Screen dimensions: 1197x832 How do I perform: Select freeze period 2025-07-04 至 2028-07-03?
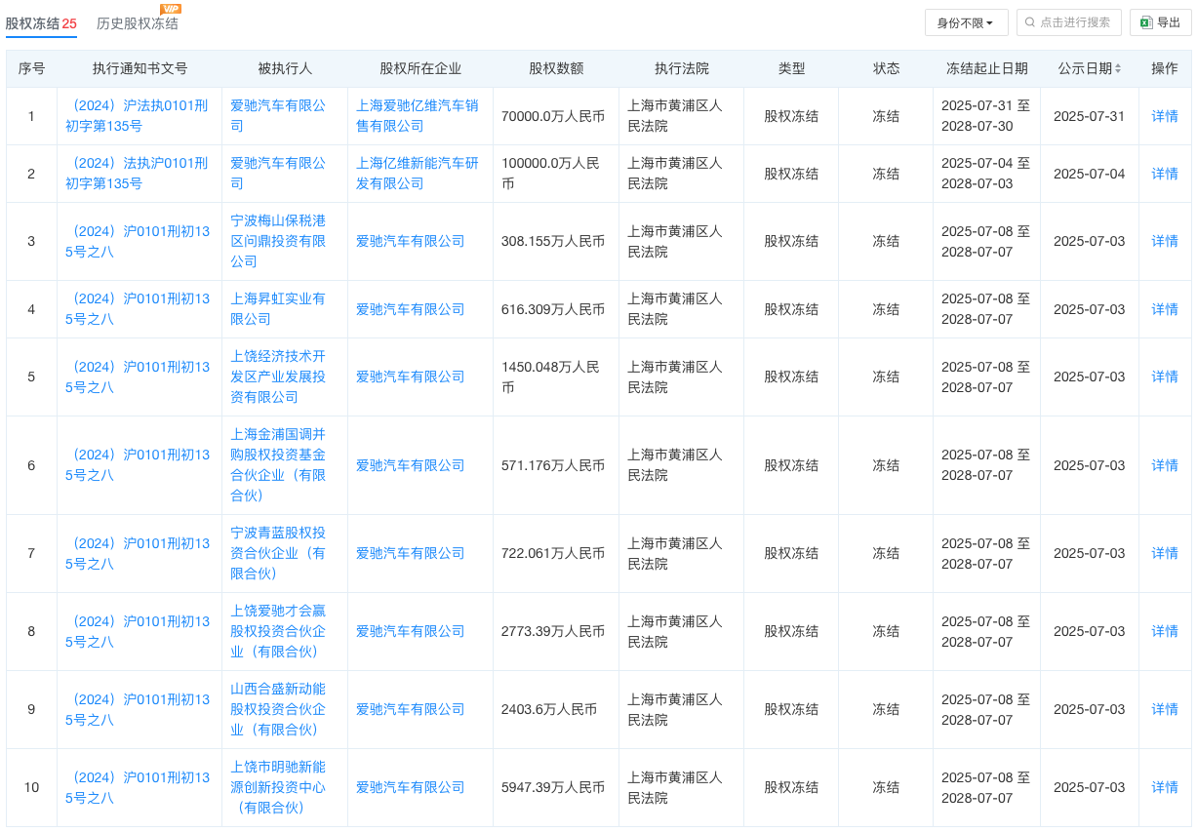[985, 174]
